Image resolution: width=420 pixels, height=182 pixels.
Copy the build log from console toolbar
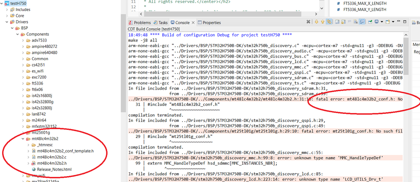click(x=338, y=22)
